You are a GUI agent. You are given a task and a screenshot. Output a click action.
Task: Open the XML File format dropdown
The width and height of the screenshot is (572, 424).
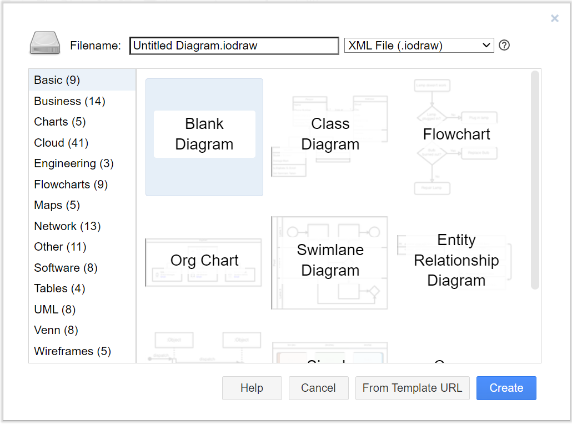coord(419,46)
